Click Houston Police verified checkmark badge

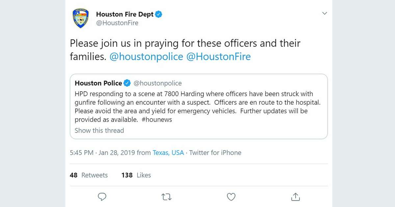[x=127, y=83]
